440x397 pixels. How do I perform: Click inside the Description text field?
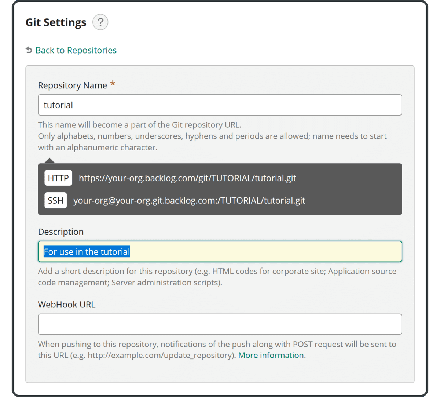click(x=257, y=252)
